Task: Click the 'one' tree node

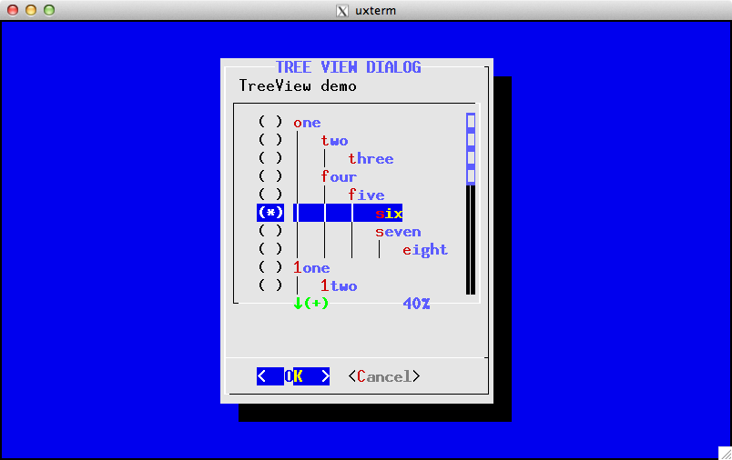Action: (x=307, y=123)
